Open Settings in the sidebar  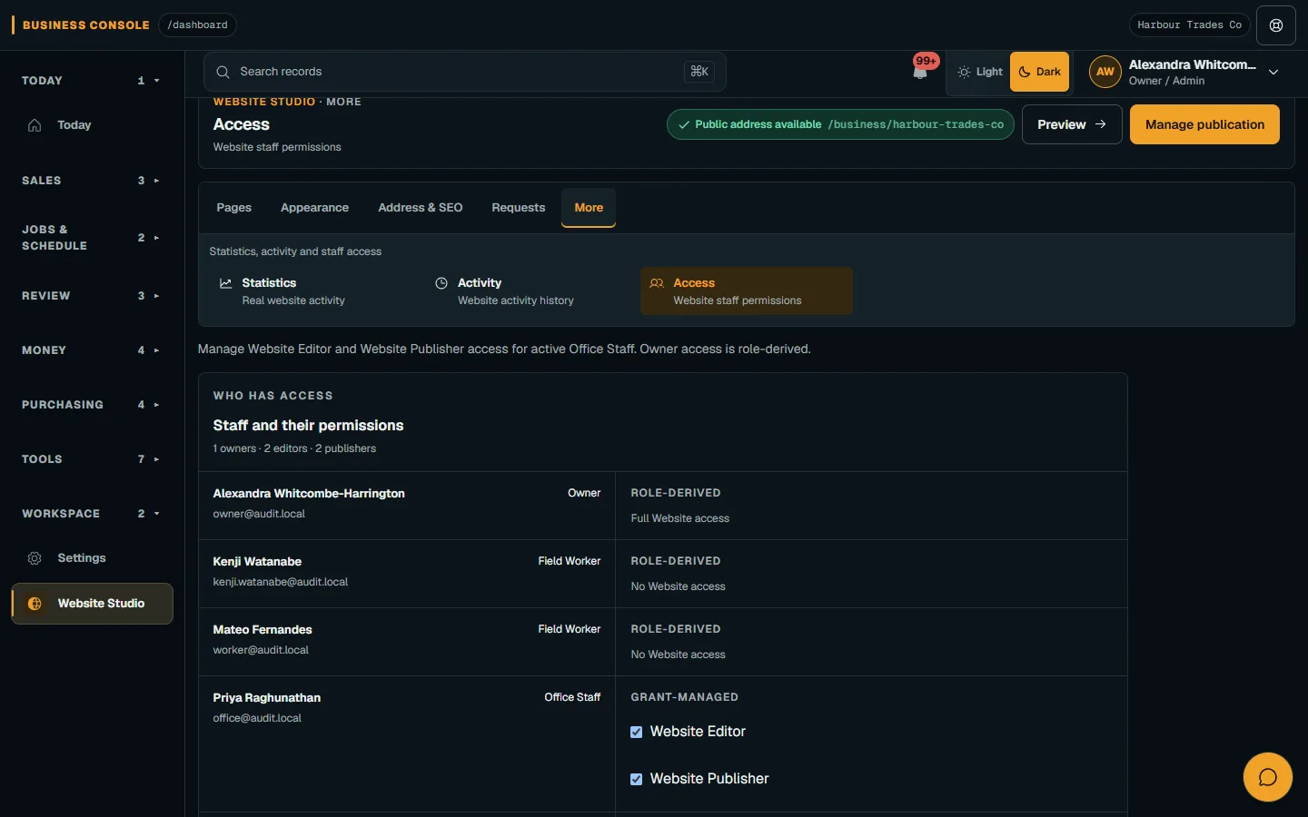click(92, 558)
